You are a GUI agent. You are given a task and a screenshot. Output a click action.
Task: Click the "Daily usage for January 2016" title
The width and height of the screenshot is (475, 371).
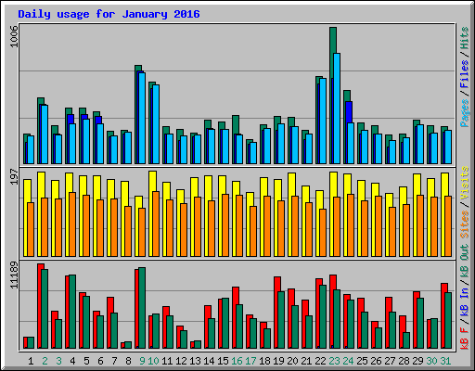tap(109, 14)
